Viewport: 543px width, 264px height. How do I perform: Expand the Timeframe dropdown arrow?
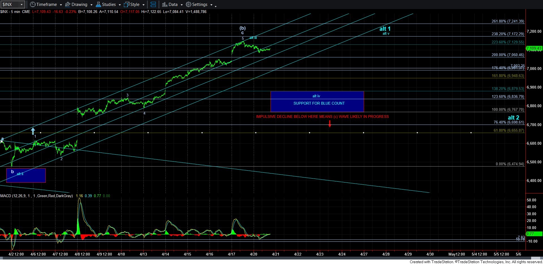click(61, 5)
